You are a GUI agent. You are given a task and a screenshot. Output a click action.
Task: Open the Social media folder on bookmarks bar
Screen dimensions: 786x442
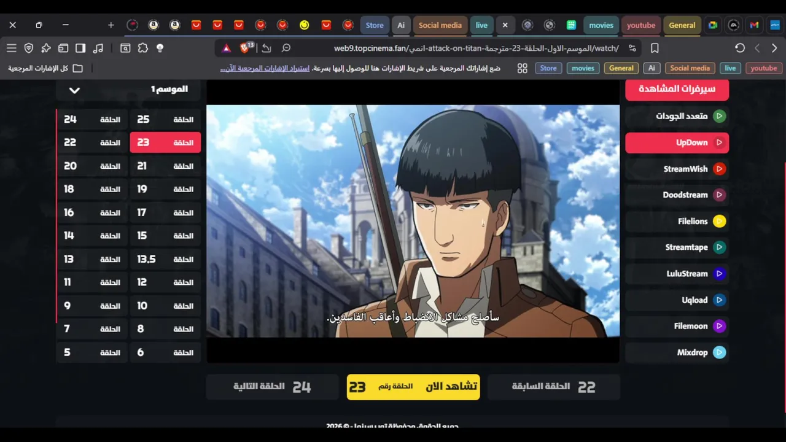click(690, 68)
